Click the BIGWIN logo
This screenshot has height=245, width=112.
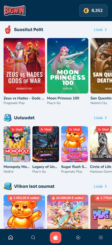(15, 11)
